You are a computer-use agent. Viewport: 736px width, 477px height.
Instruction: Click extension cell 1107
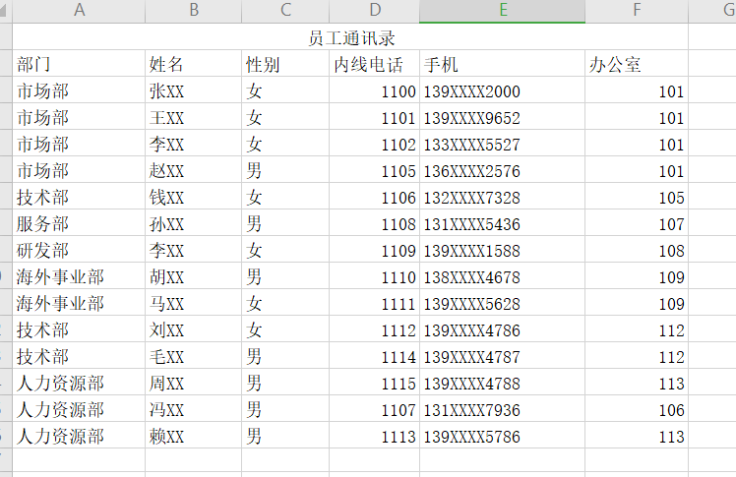[375, 408]
